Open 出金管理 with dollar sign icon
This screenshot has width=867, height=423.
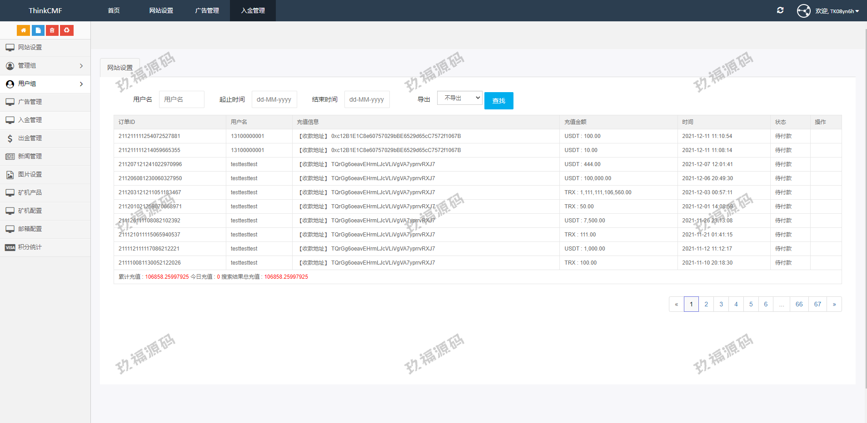[x=30, y=138]
